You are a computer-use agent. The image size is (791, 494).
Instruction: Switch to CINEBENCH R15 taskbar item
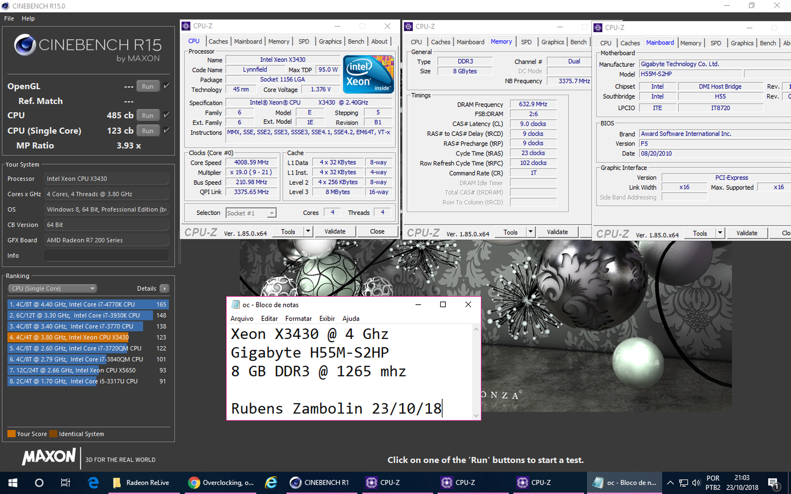coord(322,483)
